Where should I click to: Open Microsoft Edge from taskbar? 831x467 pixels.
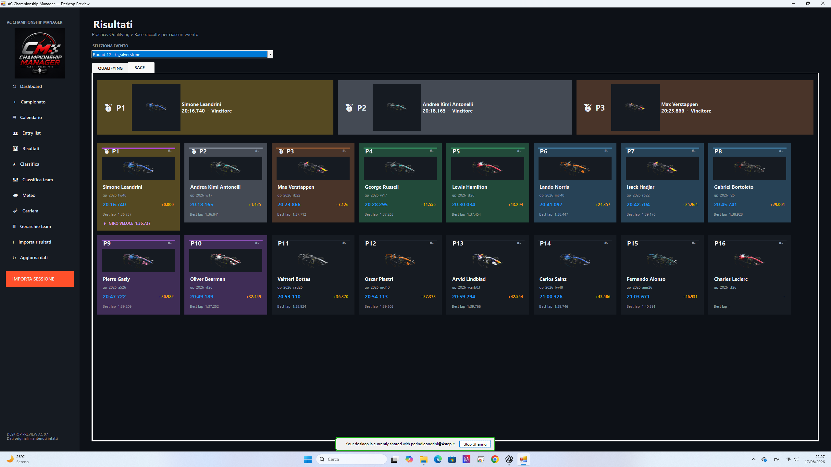[438, 459]
